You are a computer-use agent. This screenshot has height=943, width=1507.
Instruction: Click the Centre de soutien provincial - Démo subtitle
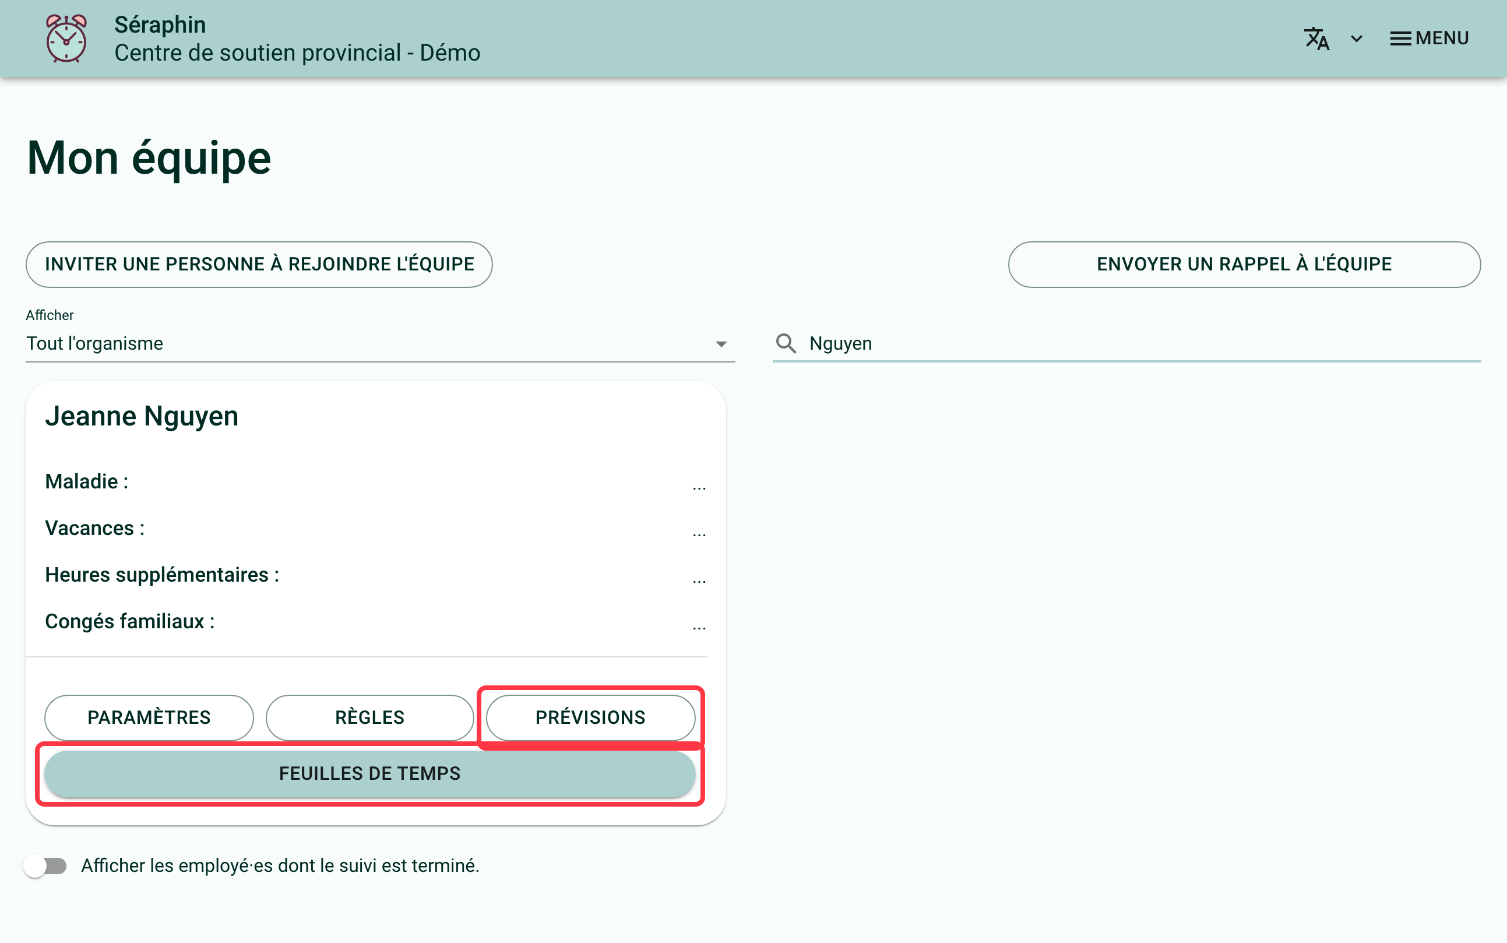tap(297, 53)
